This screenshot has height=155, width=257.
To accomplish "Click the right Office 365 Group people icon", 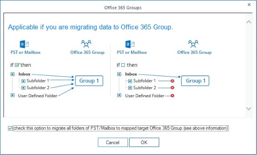I will [x=193, y=44].
